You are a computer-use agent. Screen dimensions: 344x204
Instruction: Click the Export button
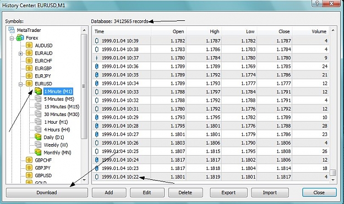coord(228,192)
